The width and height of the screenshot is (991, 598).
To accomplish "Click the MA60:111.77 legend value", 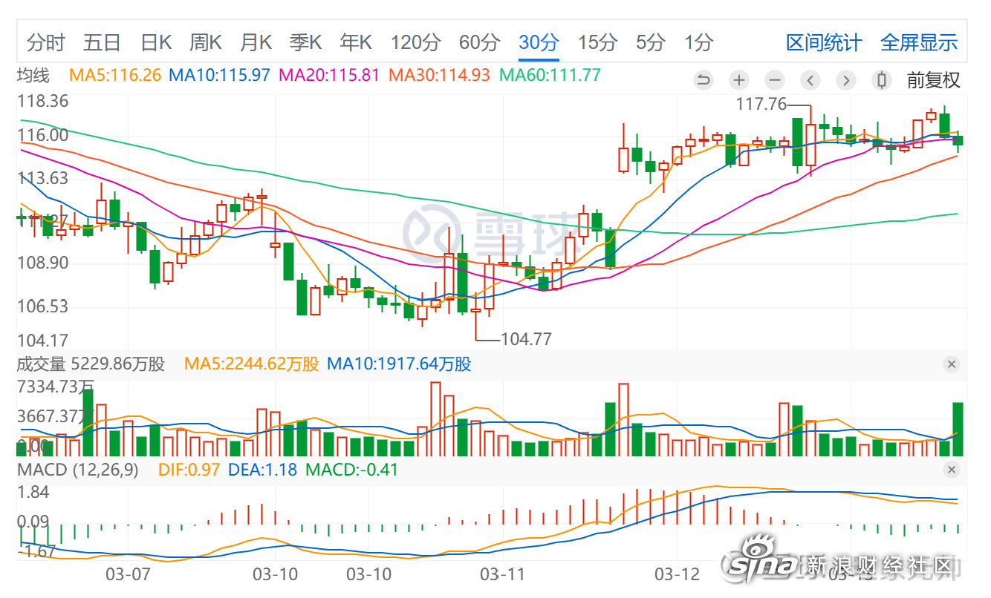I will click(550, 75).
